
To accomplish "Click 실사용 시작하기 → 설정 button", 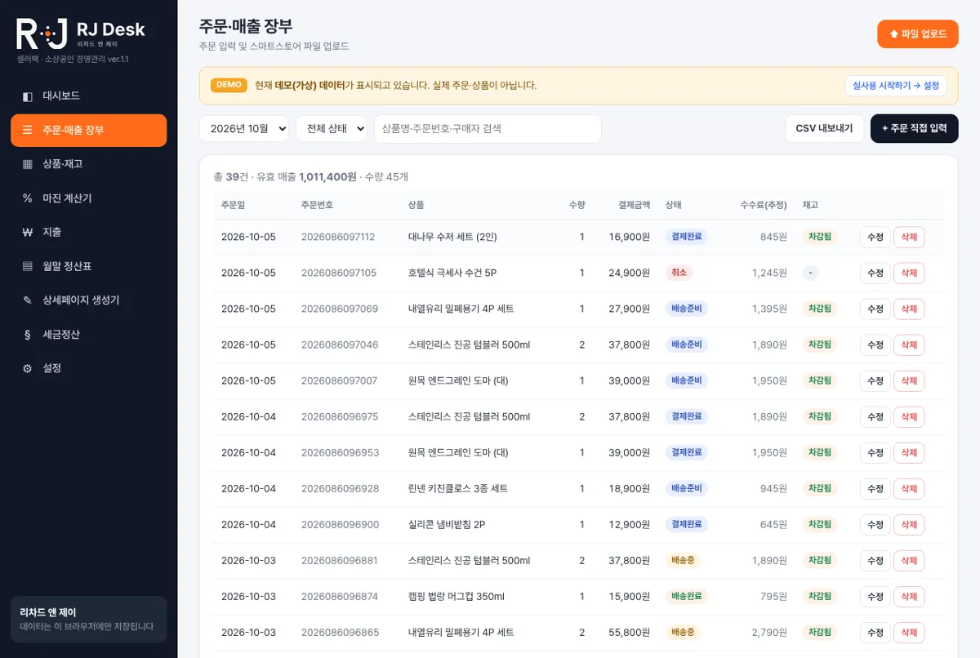I will tap(896, 85).
